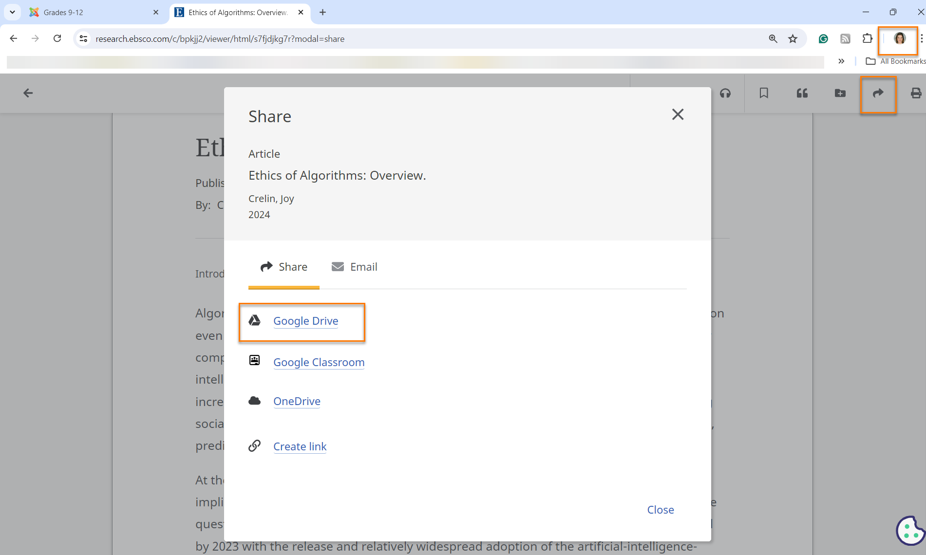Open the Chrome three-dot menu
This screenshot has width=926, height=555.
[922, 38]
